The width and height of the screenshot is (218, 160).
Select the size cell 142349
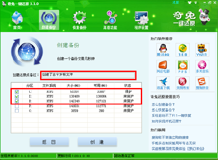point(75,101)
